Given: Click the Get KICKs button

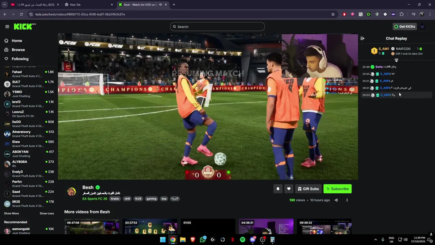Looking at the screenshot, I should coord(405,27).
